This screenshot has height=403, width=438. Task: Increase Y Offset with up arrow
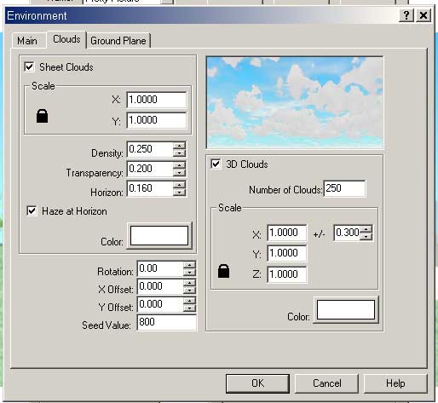click(189, 301)
